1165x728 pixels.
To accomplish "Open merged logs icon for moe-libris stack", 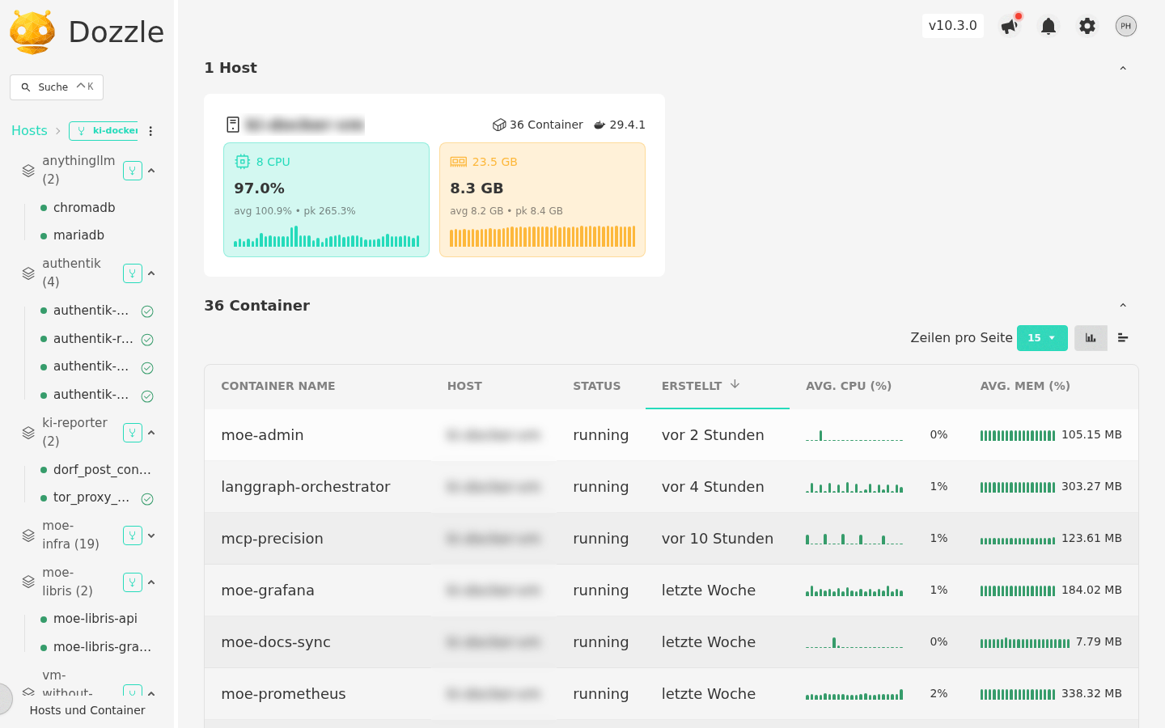I will 133,582.
